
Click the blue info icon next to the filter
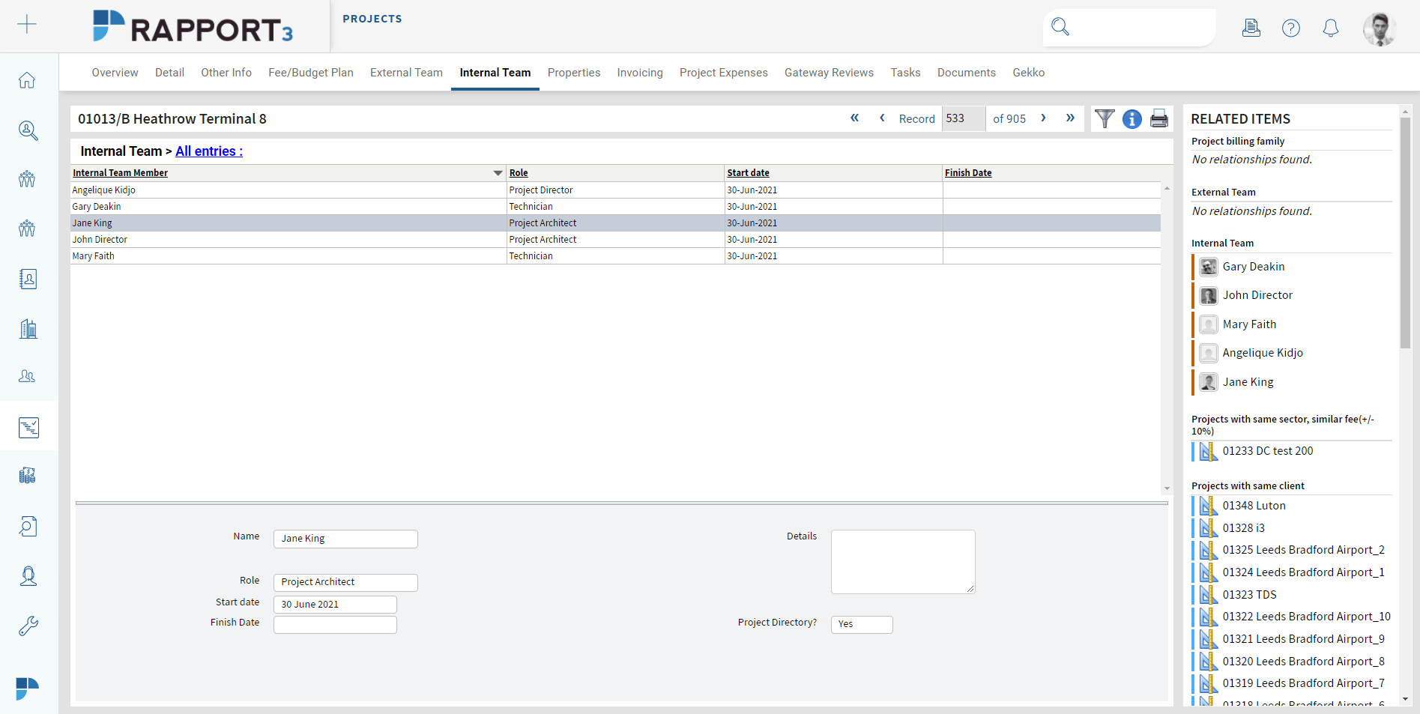click(x=1132, y=118)
